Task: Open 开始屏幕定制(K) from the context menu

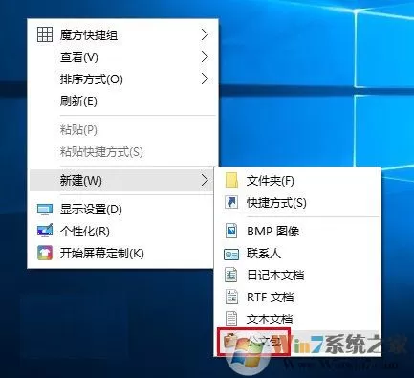Action: (x=121, y=254)
